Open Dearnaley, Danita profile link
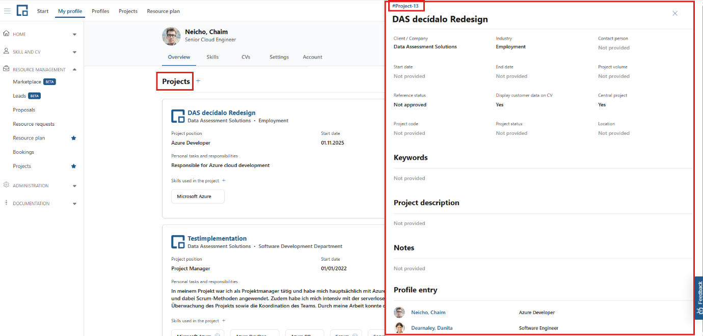Screen dimensions: 703x336 click(432, 328)
